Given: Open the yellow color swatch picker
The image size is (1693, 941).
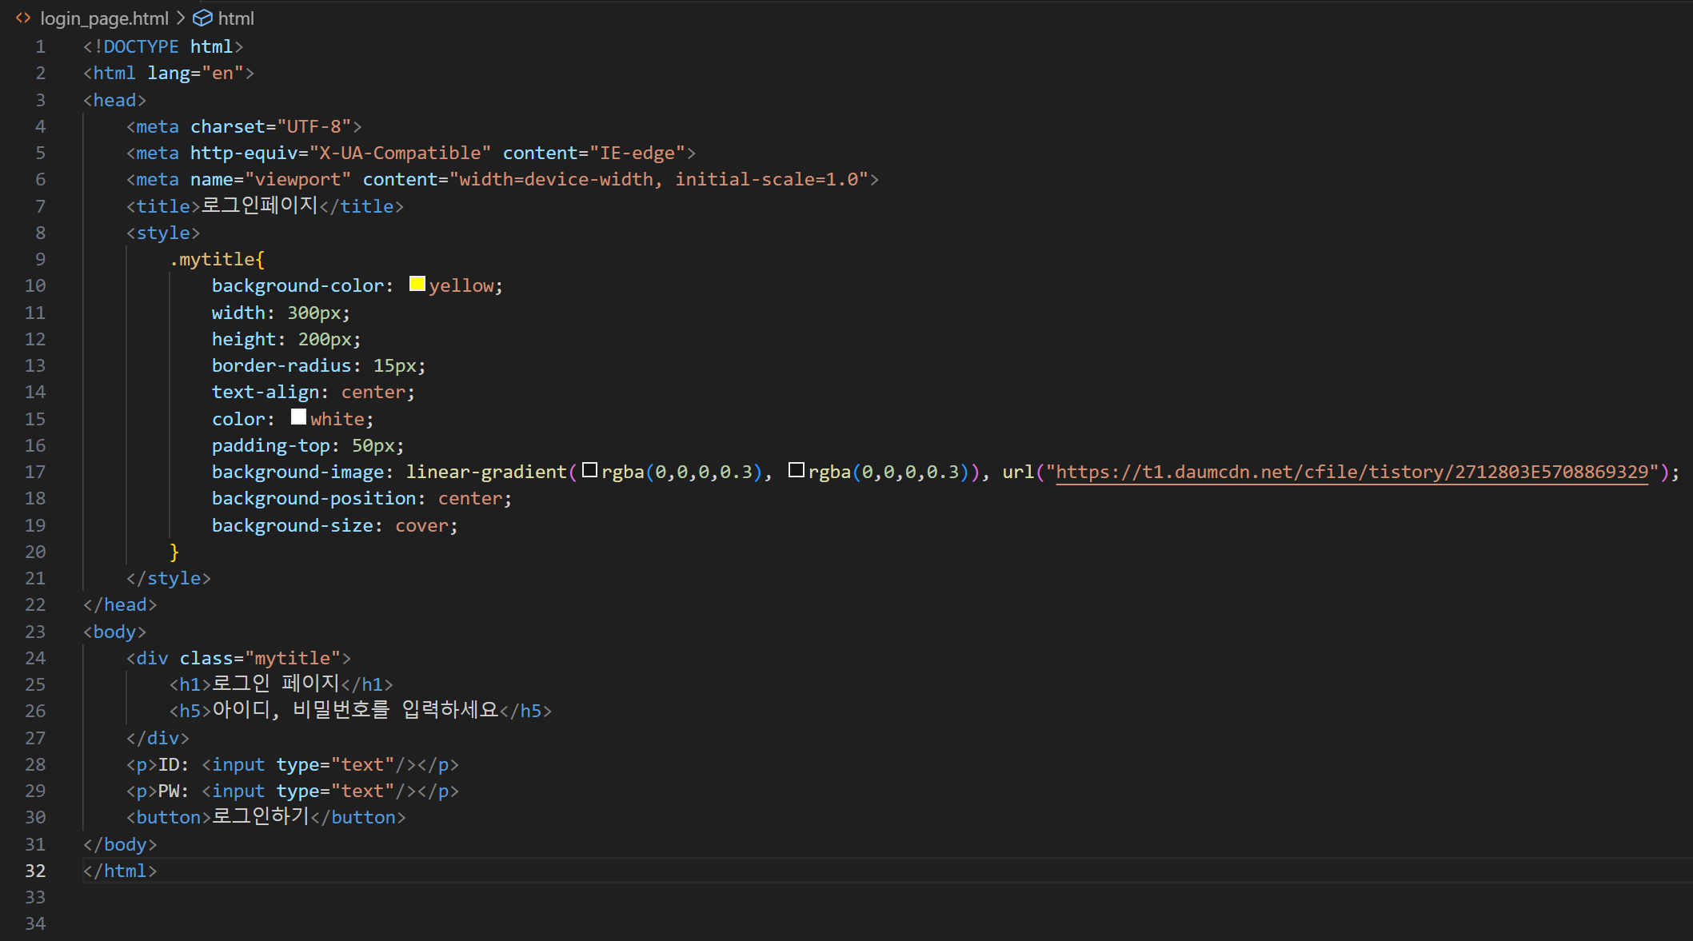Looking at the screenshot, I should 417,284.
